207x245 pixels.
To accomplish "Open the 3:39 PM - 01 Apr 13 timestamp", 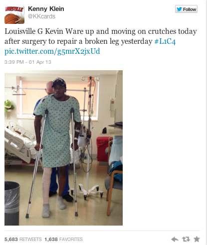I will tap(28, 62).
